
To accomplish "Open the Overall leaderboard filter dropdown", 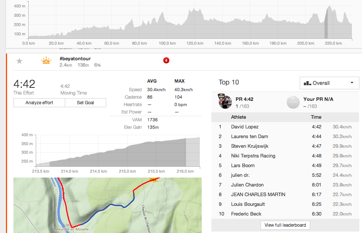I will [x=329, y=83].
